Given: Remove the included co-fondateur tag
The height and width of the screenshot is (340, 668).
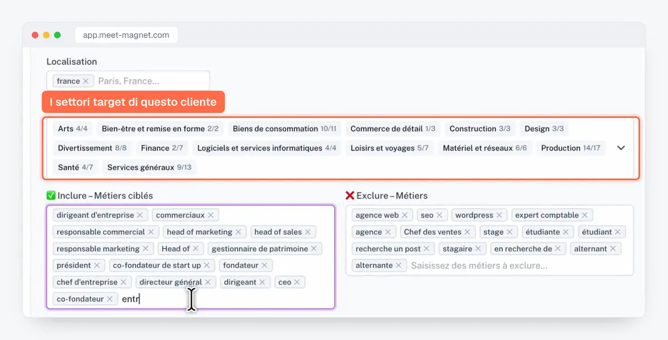Looking at the screenshot, I should 110,299.
